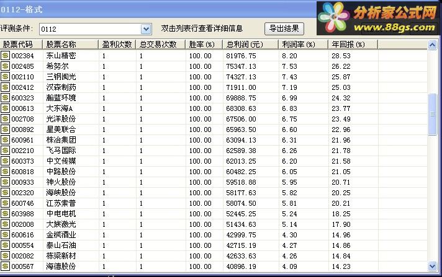This screenshot has width=442, height=277.
Task: Click the stock icon beside 000567
Action: pos(5,266)
